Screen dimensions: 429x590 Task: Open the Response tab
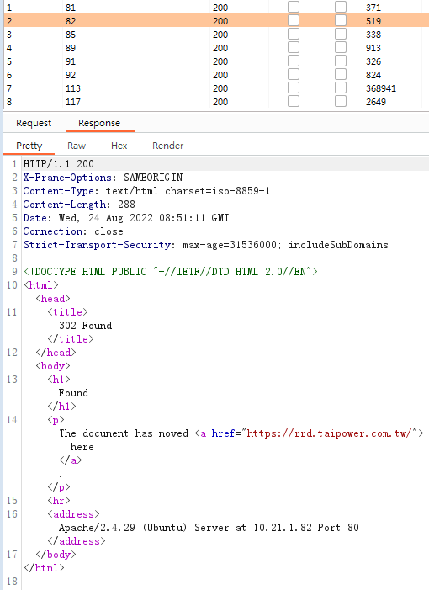pos(99,123)
